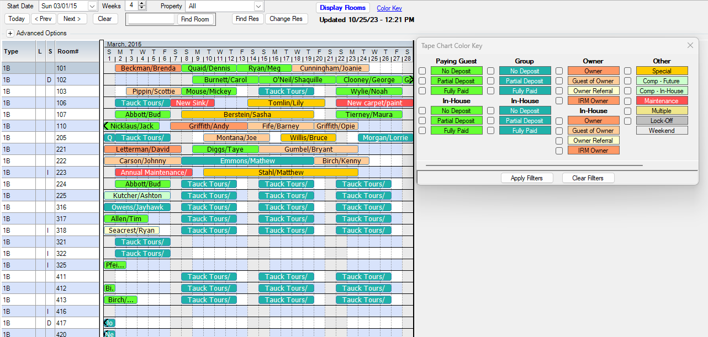The image size is (708, 337).
Task: Click the Group Partial Deposit teal swatch
Action: click(525, 81)
